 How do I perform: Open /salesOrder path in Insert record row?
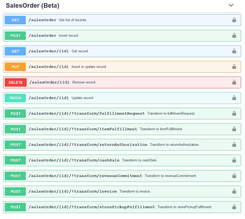(x=42, y=36)
